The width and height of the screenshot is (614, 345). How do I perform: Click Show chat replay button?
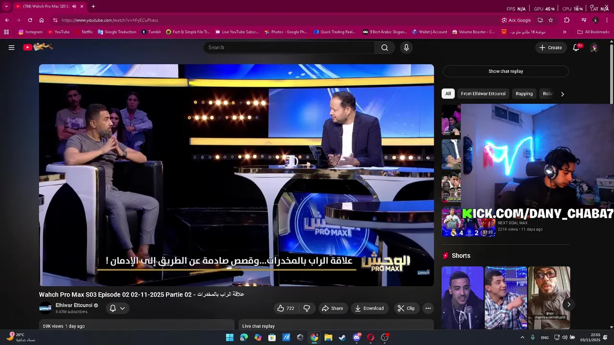click(506, 71)
